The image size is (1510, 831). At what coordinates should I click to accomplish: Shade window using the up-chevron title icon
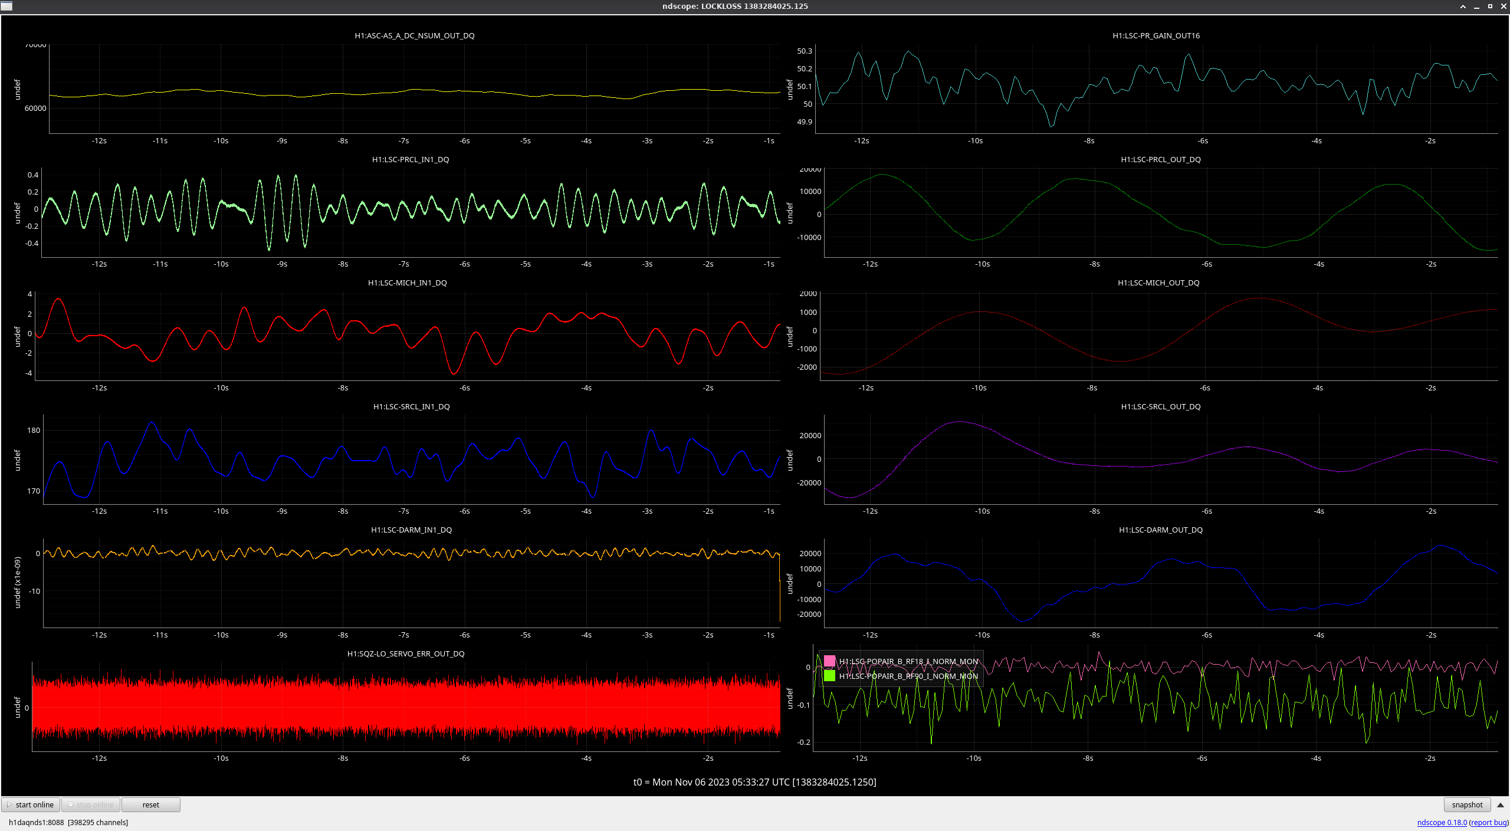[1463, 6]
